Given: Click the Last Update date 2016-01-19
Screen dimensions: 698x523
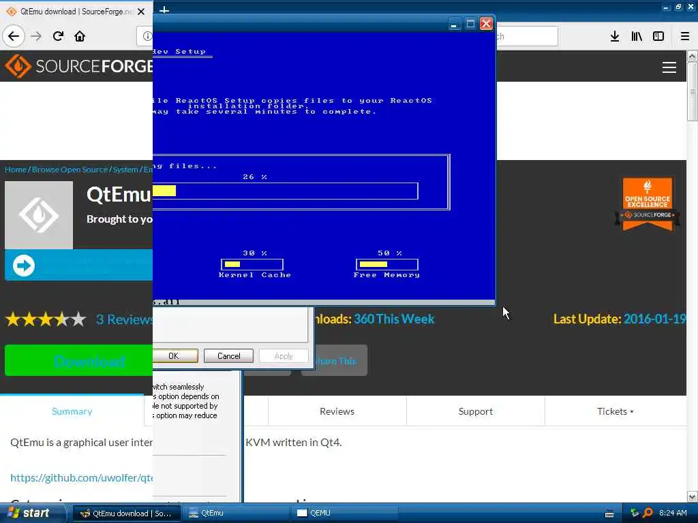Looking at the screenshot, I should [x=654, y=319].
